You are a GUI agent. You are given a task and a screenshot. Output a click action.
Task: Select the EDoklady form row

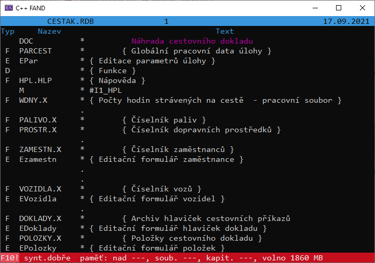[38, 228]
